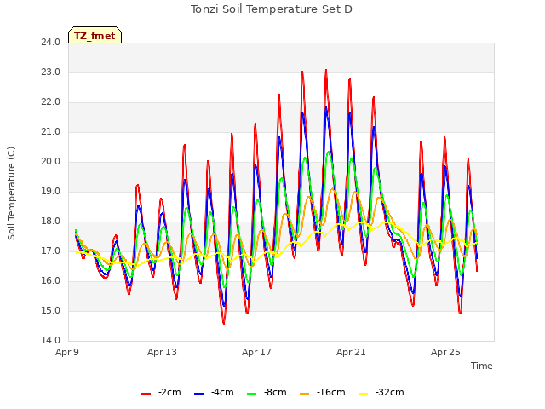Click the 23.0 y-axis value
The height and width of the screenshot is (409, 545).
coord(51,72)
